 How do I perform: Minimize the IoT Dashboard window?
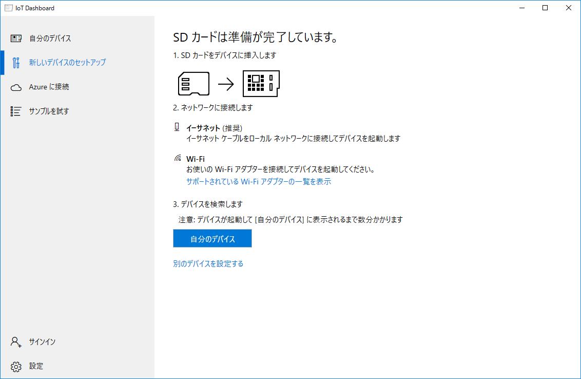coord(522,8)
